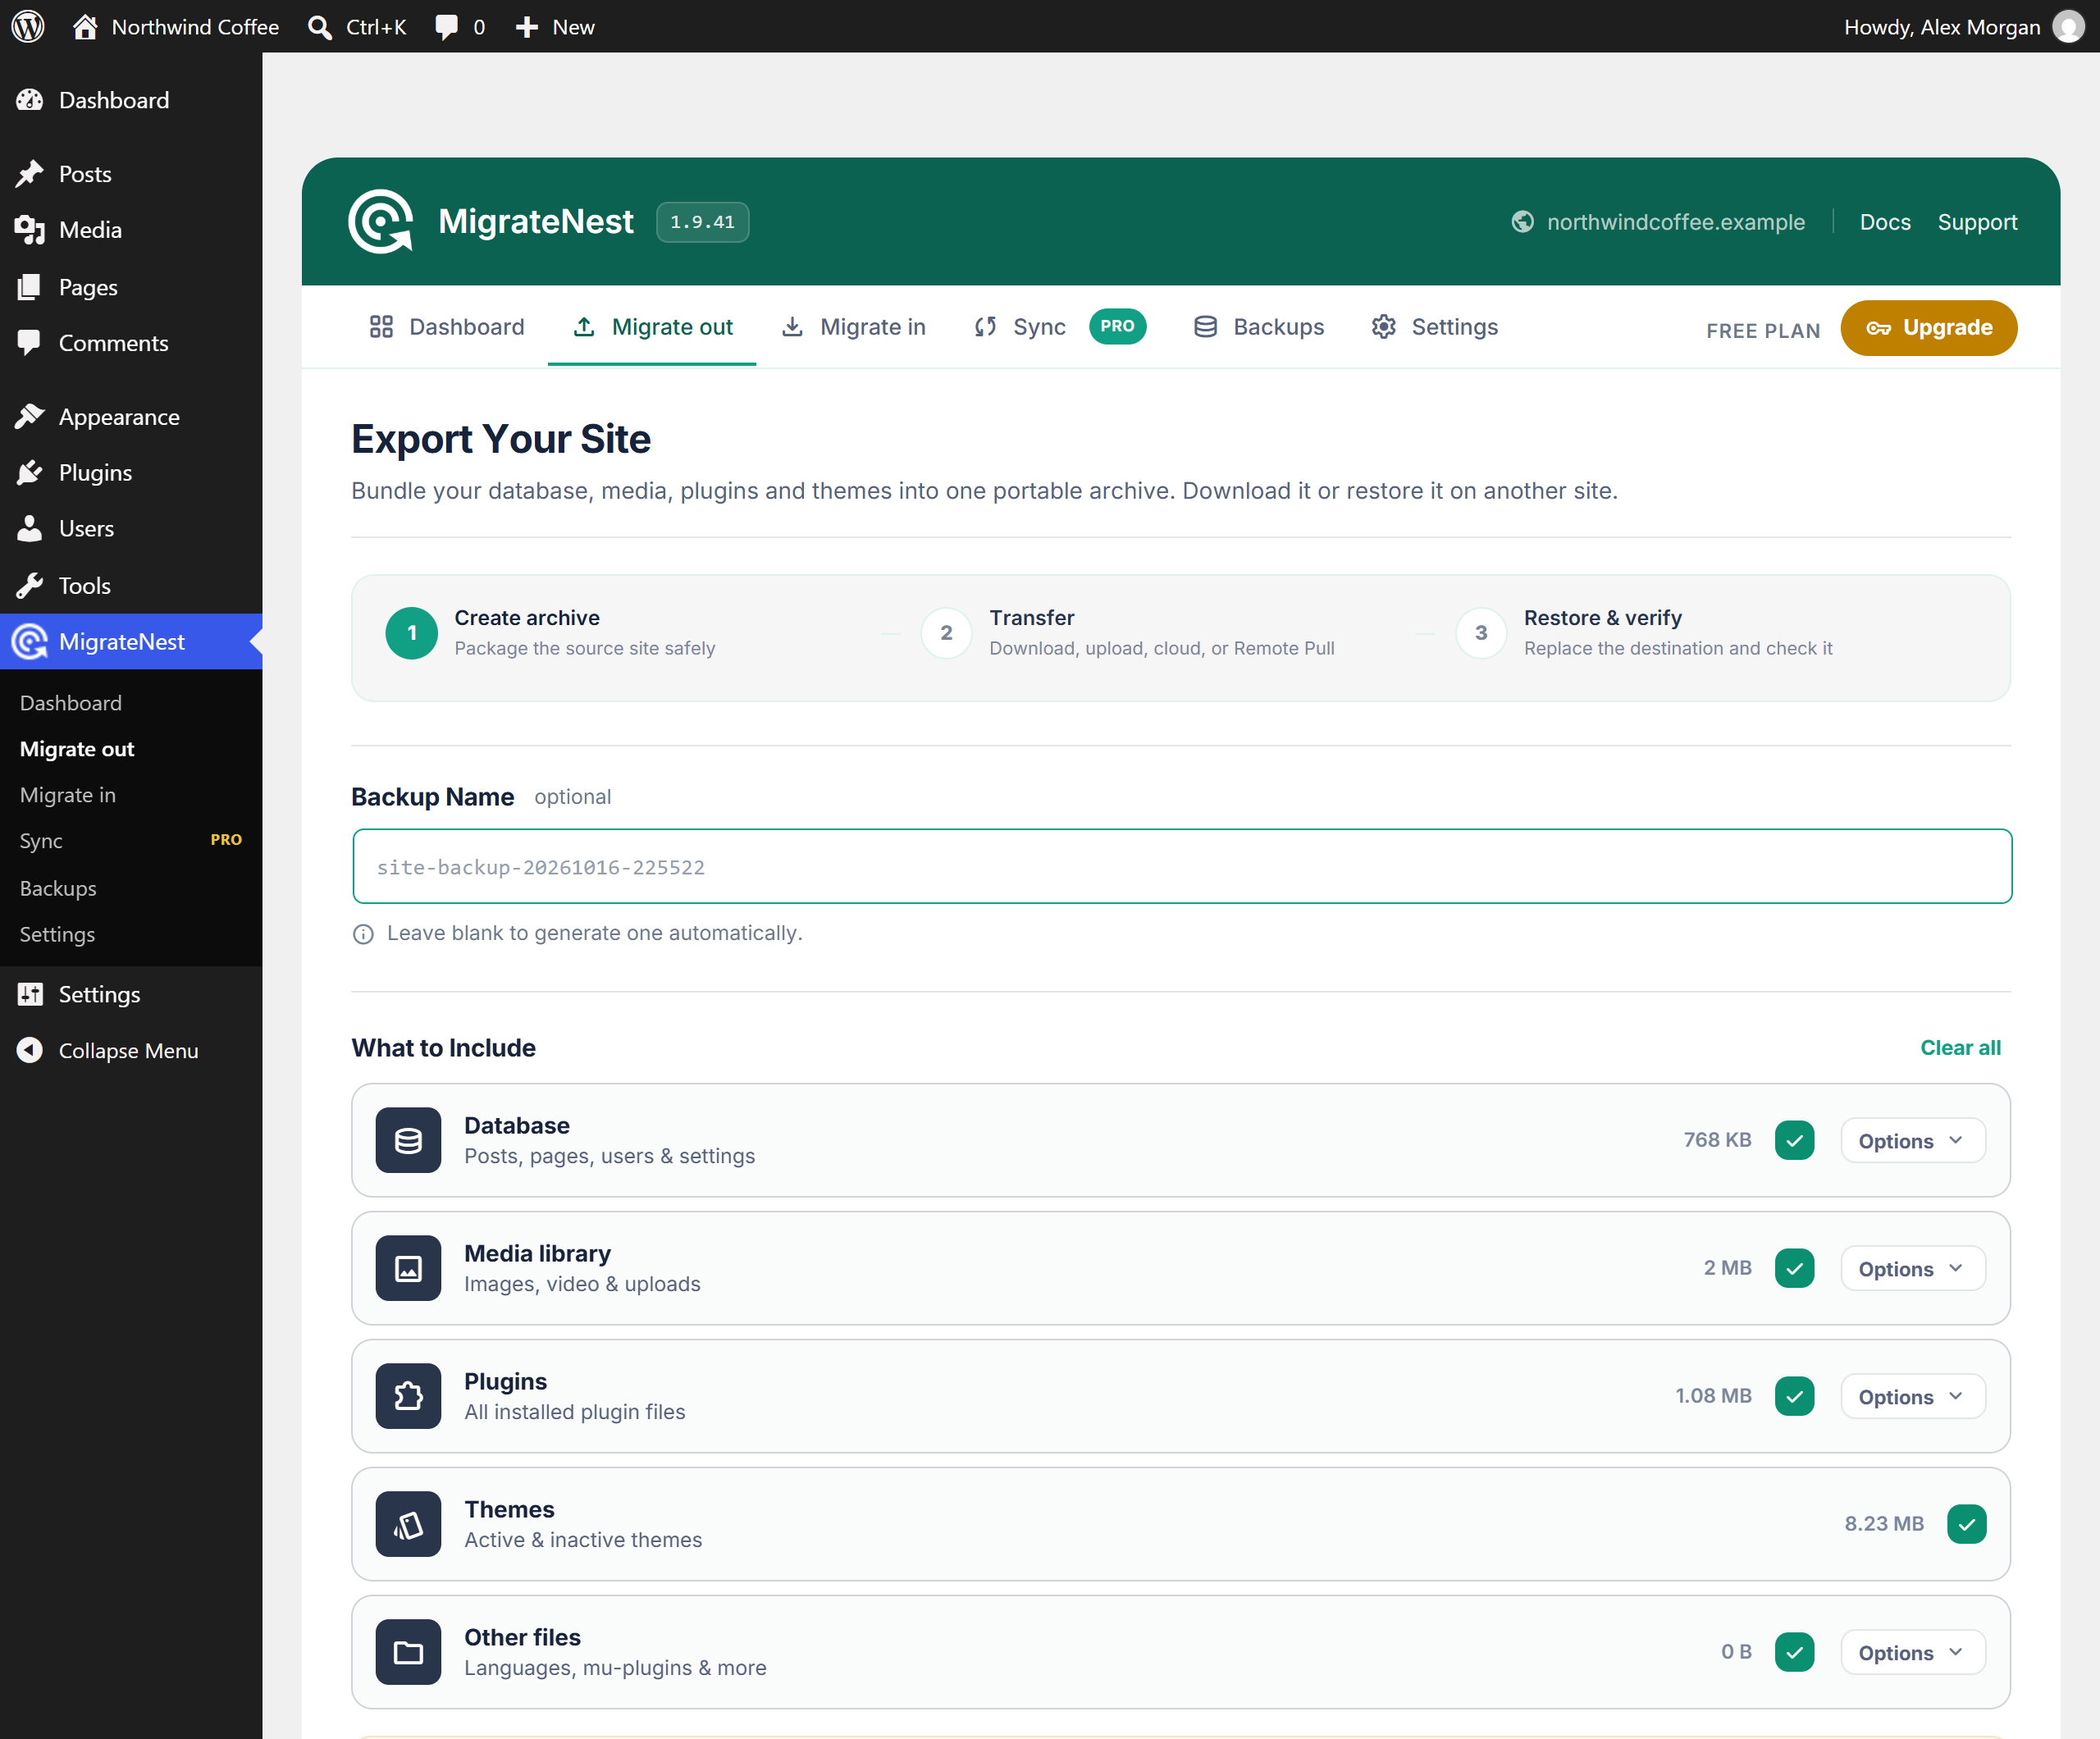Click the plus New icon
This screenshot has height=1739, width=2100.
tap(527, 27)
